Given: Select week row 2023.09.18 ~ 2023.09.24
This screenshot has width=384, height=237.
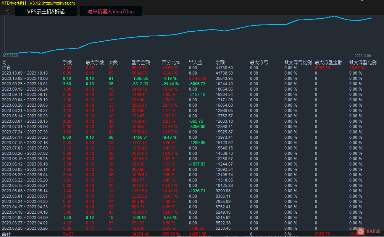Looking at the screenshot, I should pos(25,89).
